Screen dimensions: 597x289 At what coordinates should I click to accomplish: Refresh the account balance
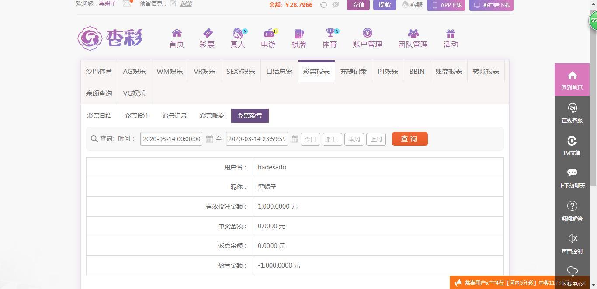click(x=323, y=5)
